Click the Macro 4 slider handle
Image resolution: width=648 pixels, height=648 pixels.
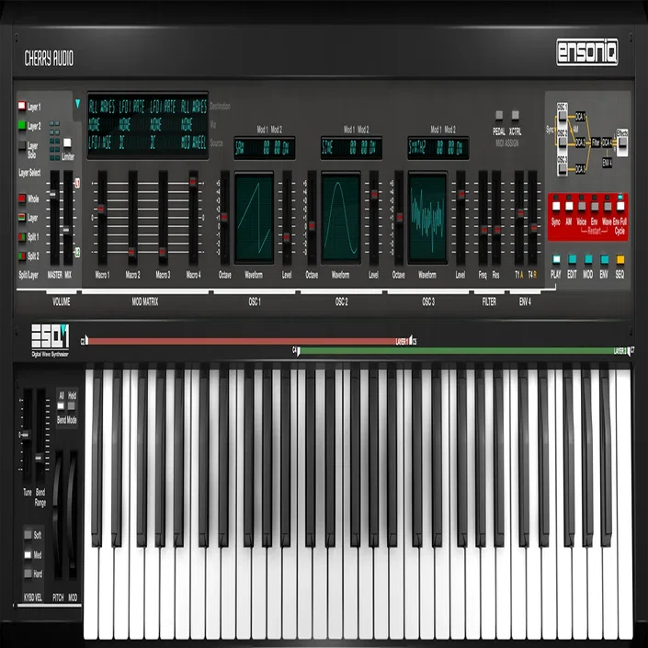coord(193,181)
